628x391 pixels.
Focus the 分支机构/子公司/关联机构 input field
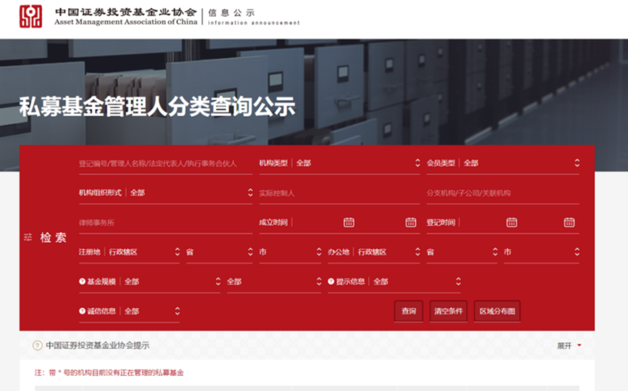pyautogui.click(x=502, y=193)
